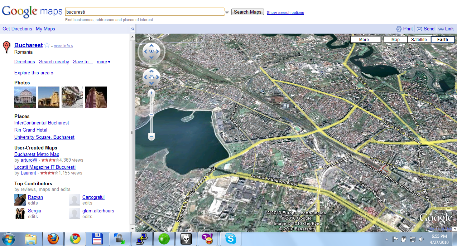This screenshot has height=246, width=457.
Task: Launch Firefox from the taskbar
Action: (53, 239)
